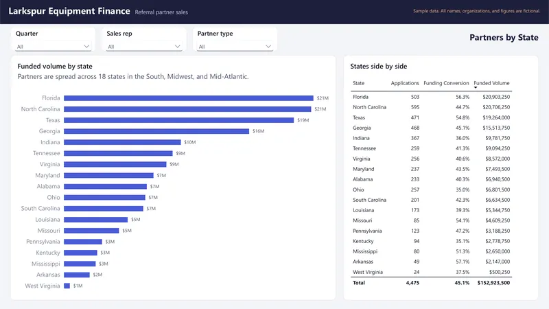This screenshot has width=549, height=309.
Task: Click the total 4,475 applications cell
Action: click(x=412, y=283)
